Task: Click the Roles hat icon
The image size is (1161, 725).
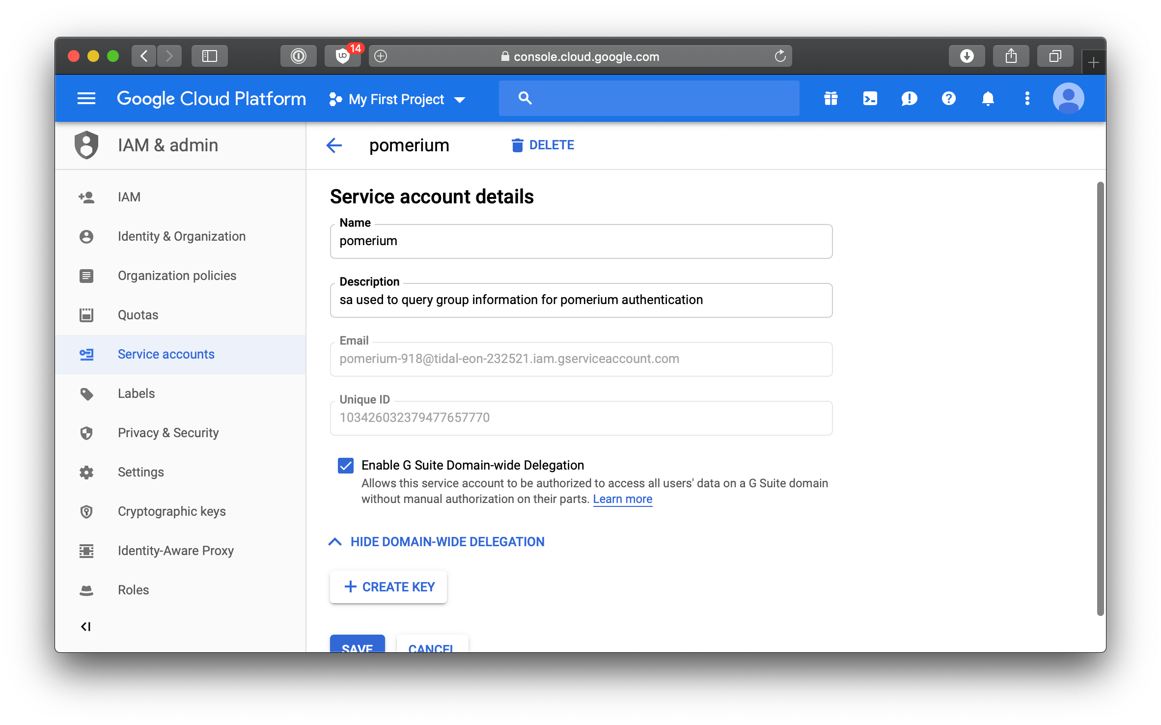Action: [86, 590]
